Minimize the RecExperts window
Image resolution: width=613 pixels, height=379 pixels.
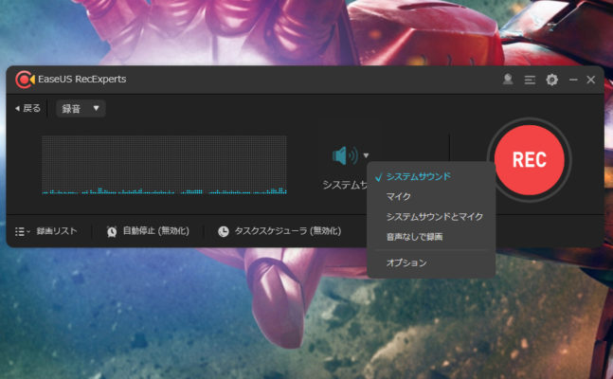(x=573, y=80)
